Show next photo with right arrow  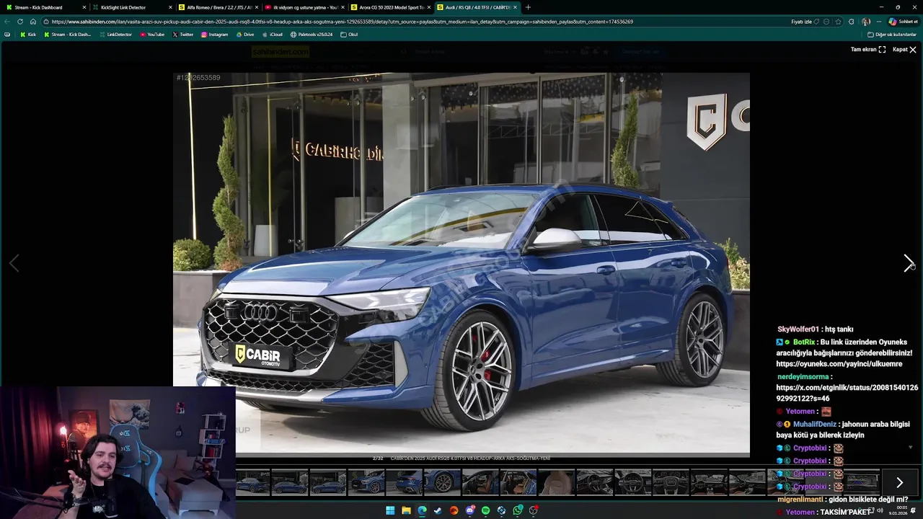[909, 263]
